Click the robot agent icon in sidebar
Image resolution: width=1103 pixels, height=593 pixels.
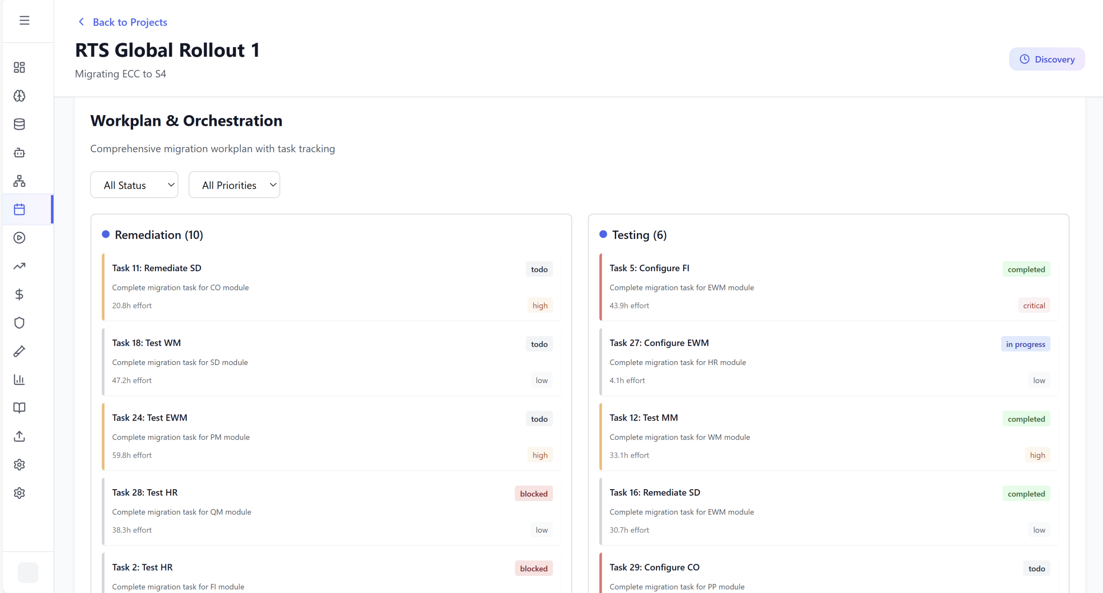[19, 153]
